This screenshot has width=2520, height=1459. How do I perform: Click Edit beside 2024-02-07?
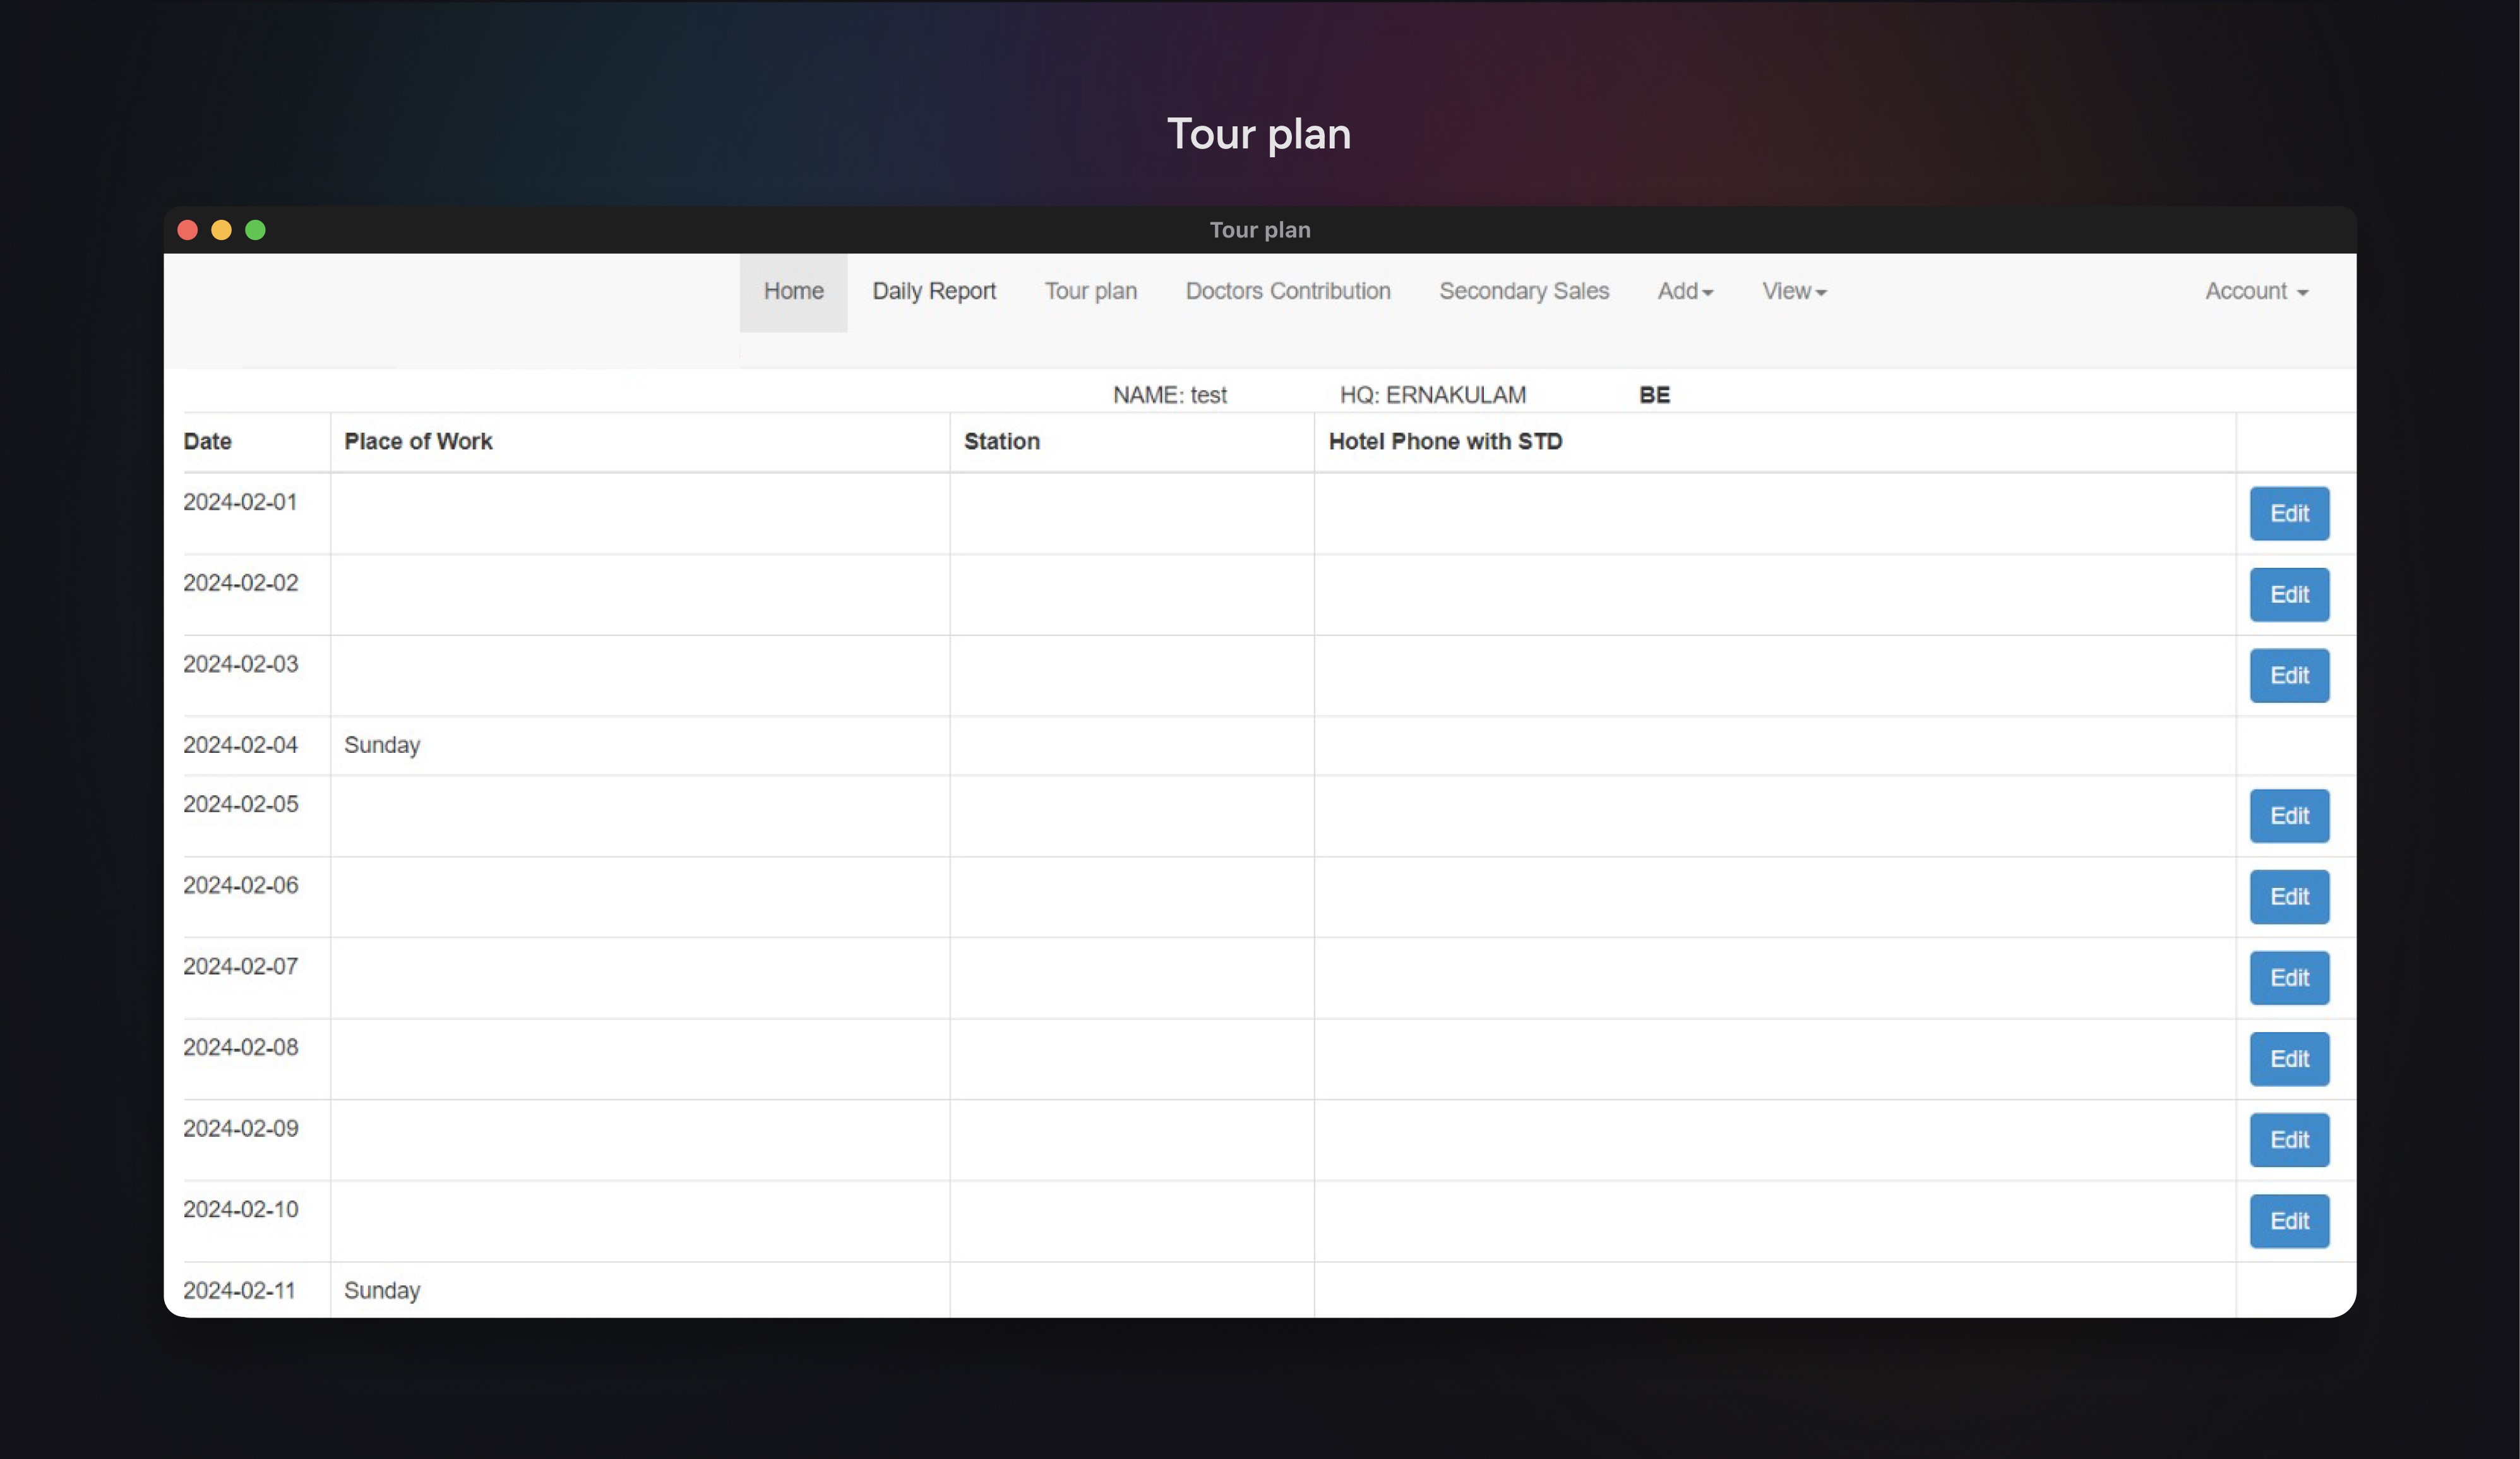coord(2288,978)
